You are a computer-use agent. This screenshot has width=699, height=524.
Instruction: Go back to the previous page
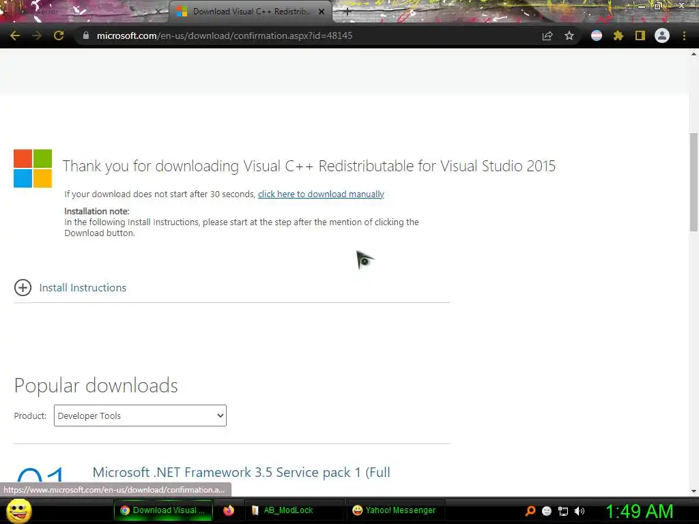(15, 35)
